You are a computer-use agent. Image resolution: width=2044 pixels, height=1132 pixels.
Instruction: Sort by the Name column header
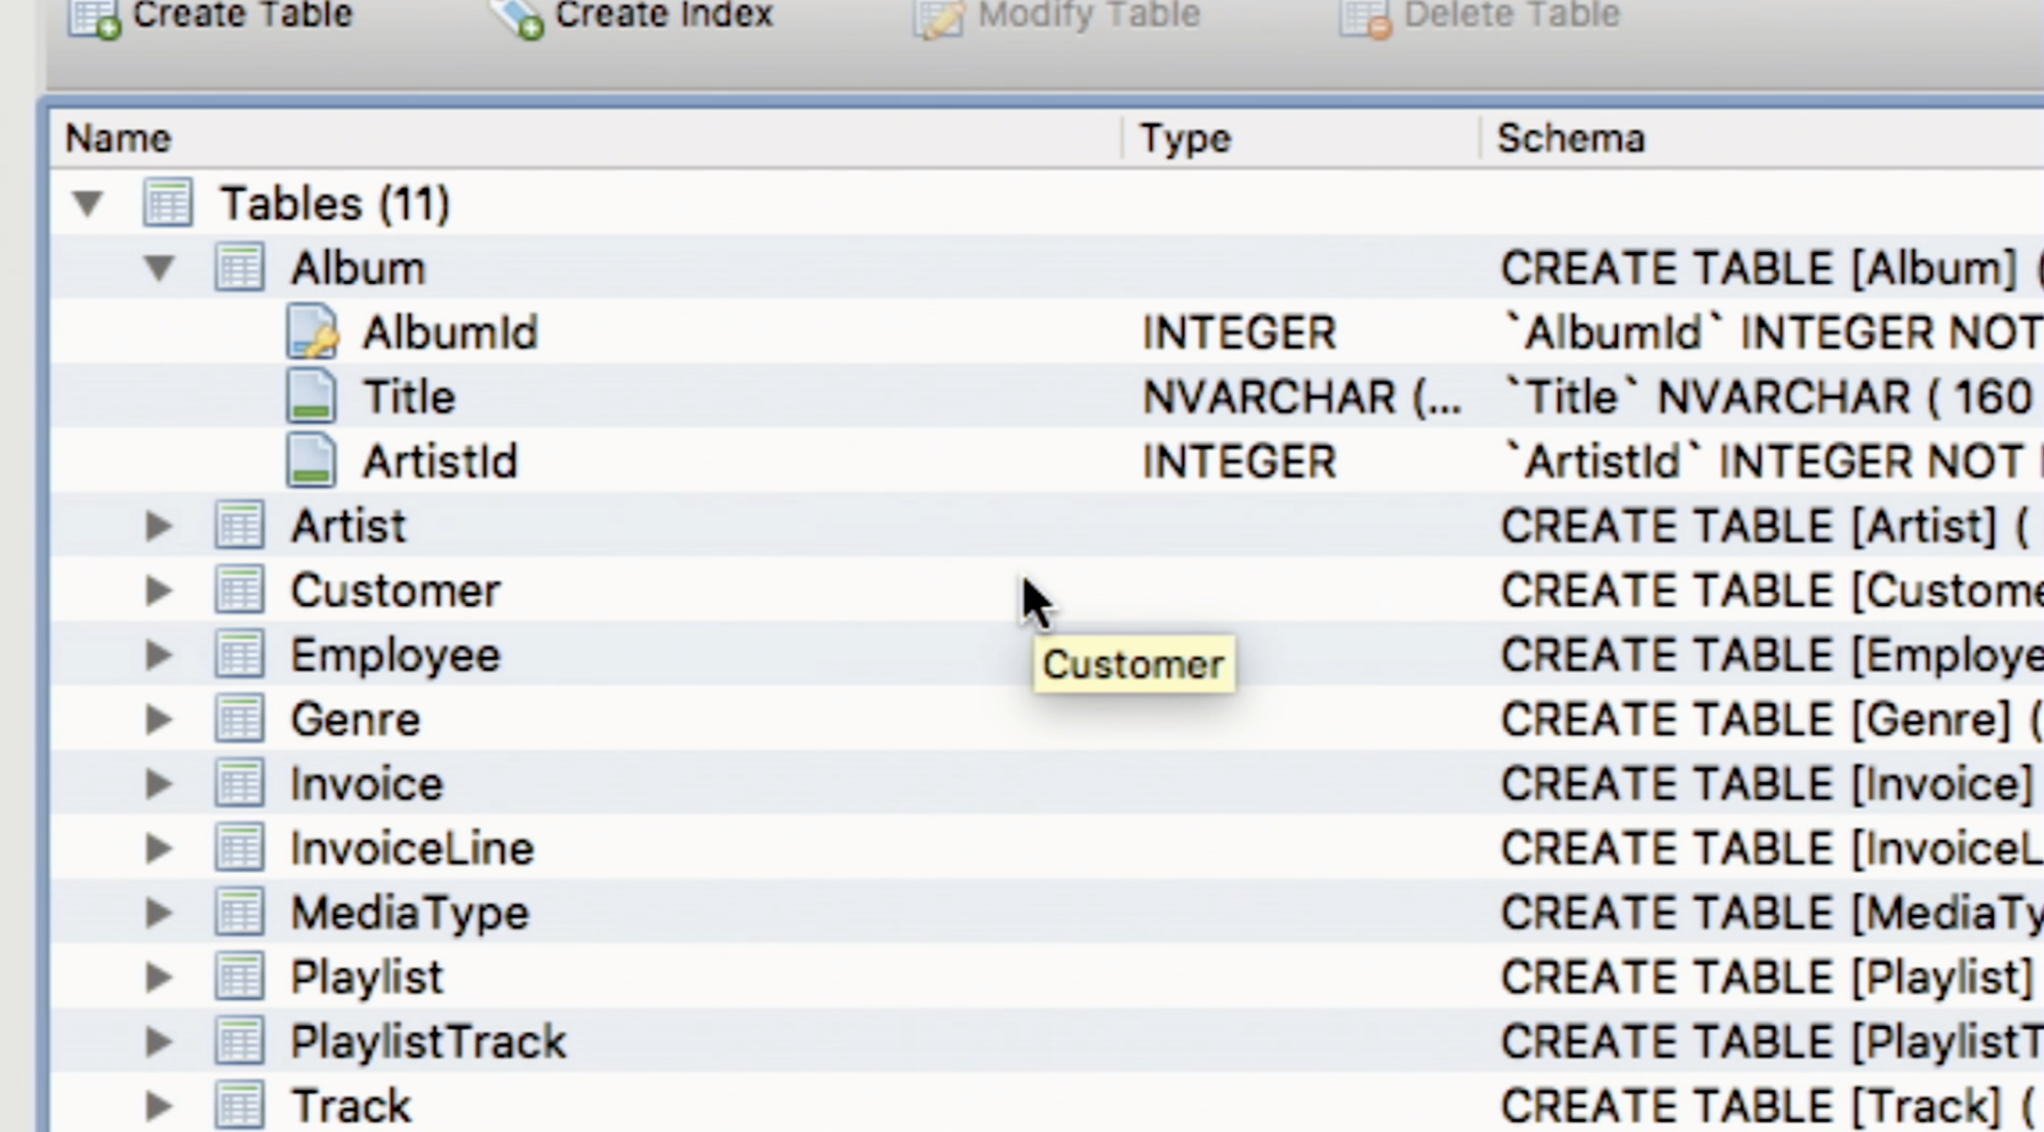pos(118,138)
